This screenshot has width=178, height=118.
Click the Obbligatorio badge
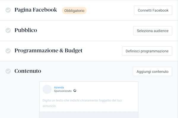[x=74, y=11]
